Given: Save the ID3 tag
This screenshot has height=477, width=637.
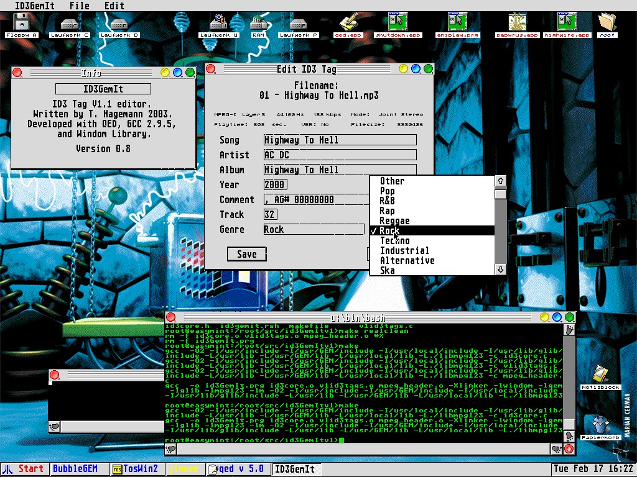Looking at the screenshot, I should 246,254.
